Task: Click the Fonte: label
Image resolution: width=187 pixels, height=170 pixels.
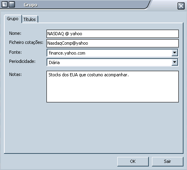Action: tap(15, 52)
